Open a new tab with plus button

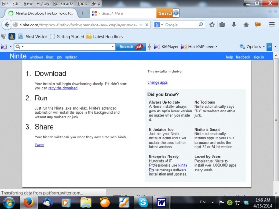[x=83, y=13]
